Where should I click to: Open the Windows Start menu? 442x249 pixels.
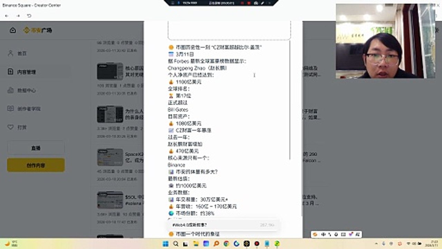(166, 243)
